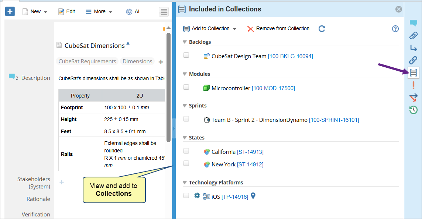The width and height of the screenshot is (422, 219).
Task: Open the help question mark icon
Action: pos(395,29)
